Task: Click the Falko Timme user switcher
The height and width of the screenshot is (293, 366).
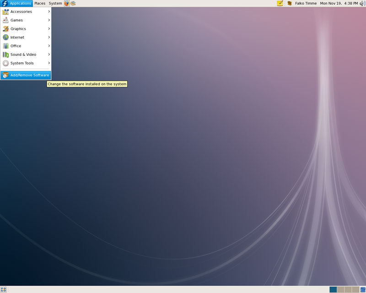Action: [306, 3]
